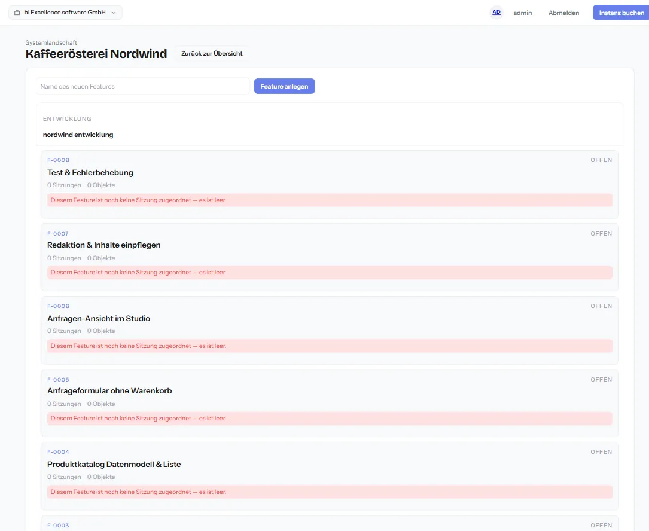Select the Test & Fehlerbehebung feature title
Screen dimensions: 649x531
click(90, 173)
